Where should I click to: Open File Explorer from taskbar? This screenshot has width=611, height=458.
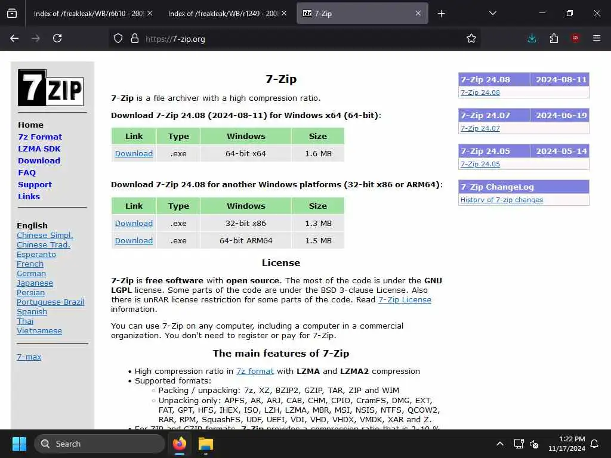pyautogui.click(x=206, y=444)
